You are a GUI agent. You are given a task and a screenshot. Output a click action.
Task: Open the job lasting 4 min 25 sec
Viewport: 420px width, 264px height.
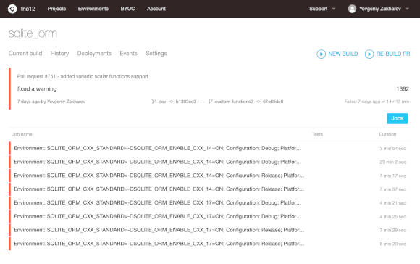[209, 216]
